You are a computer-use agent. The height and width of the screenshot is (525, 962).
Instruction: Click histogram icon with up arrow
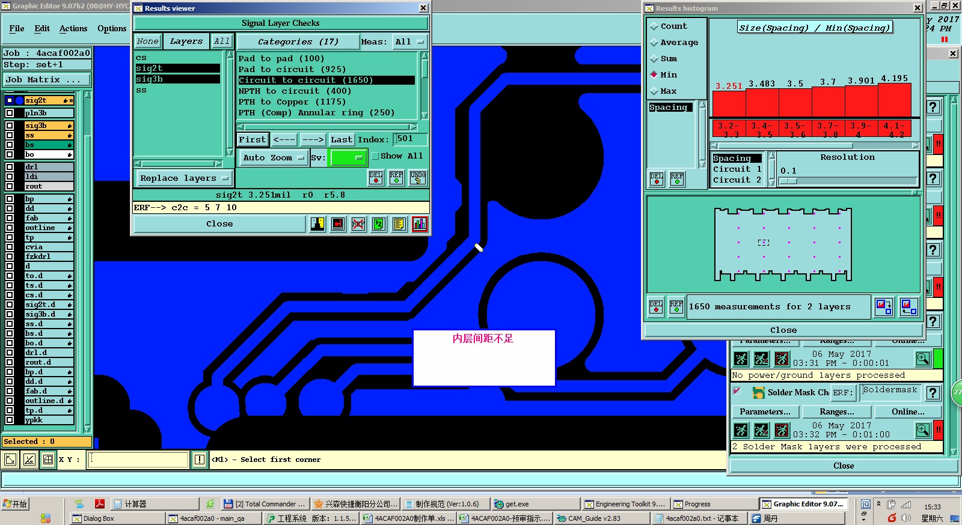[909, 307]
